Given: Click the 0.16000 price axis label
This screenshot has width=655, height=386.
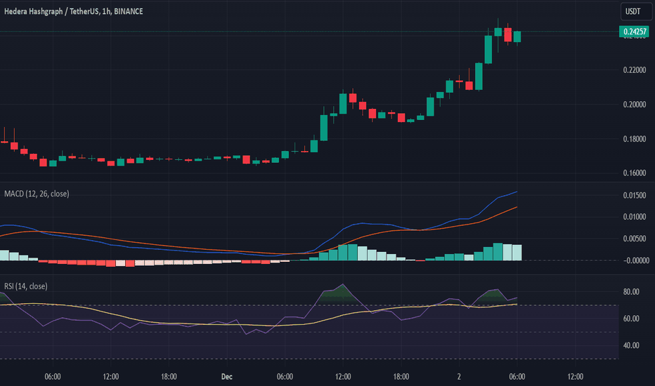Looking at the screenshot, I should (635, 173).
